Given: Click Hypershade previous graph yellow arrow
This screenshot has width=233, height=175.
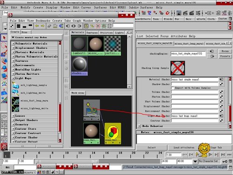Looking at the screenshot, I should pos(37,26).
